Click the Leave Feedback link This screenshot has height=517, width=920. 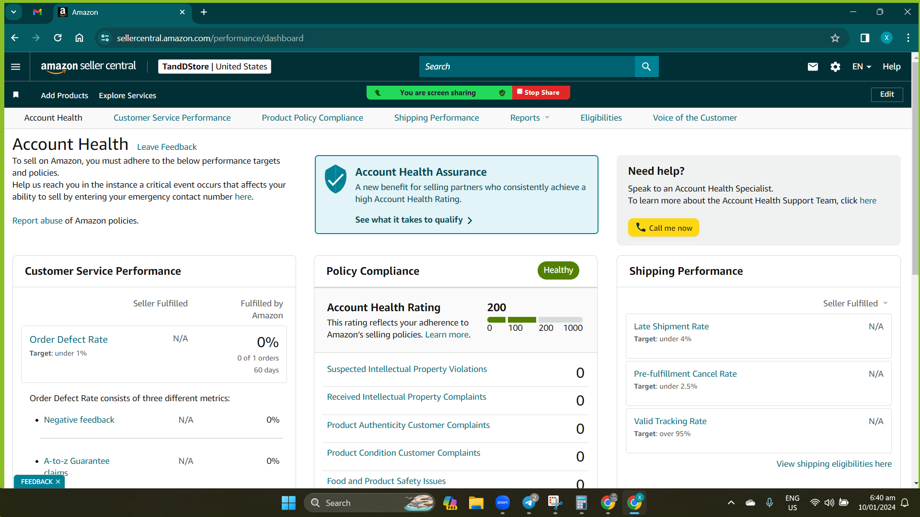[x=167, y=147]
